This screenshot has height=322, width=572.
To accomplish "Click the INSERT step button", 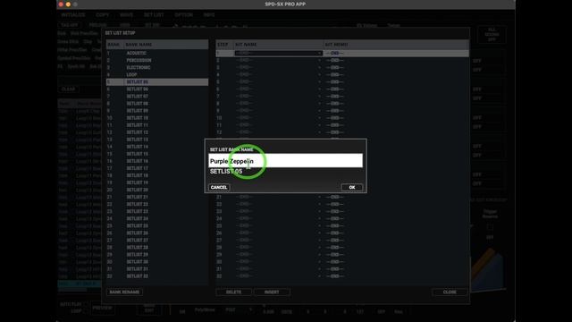I will [272, 292].
